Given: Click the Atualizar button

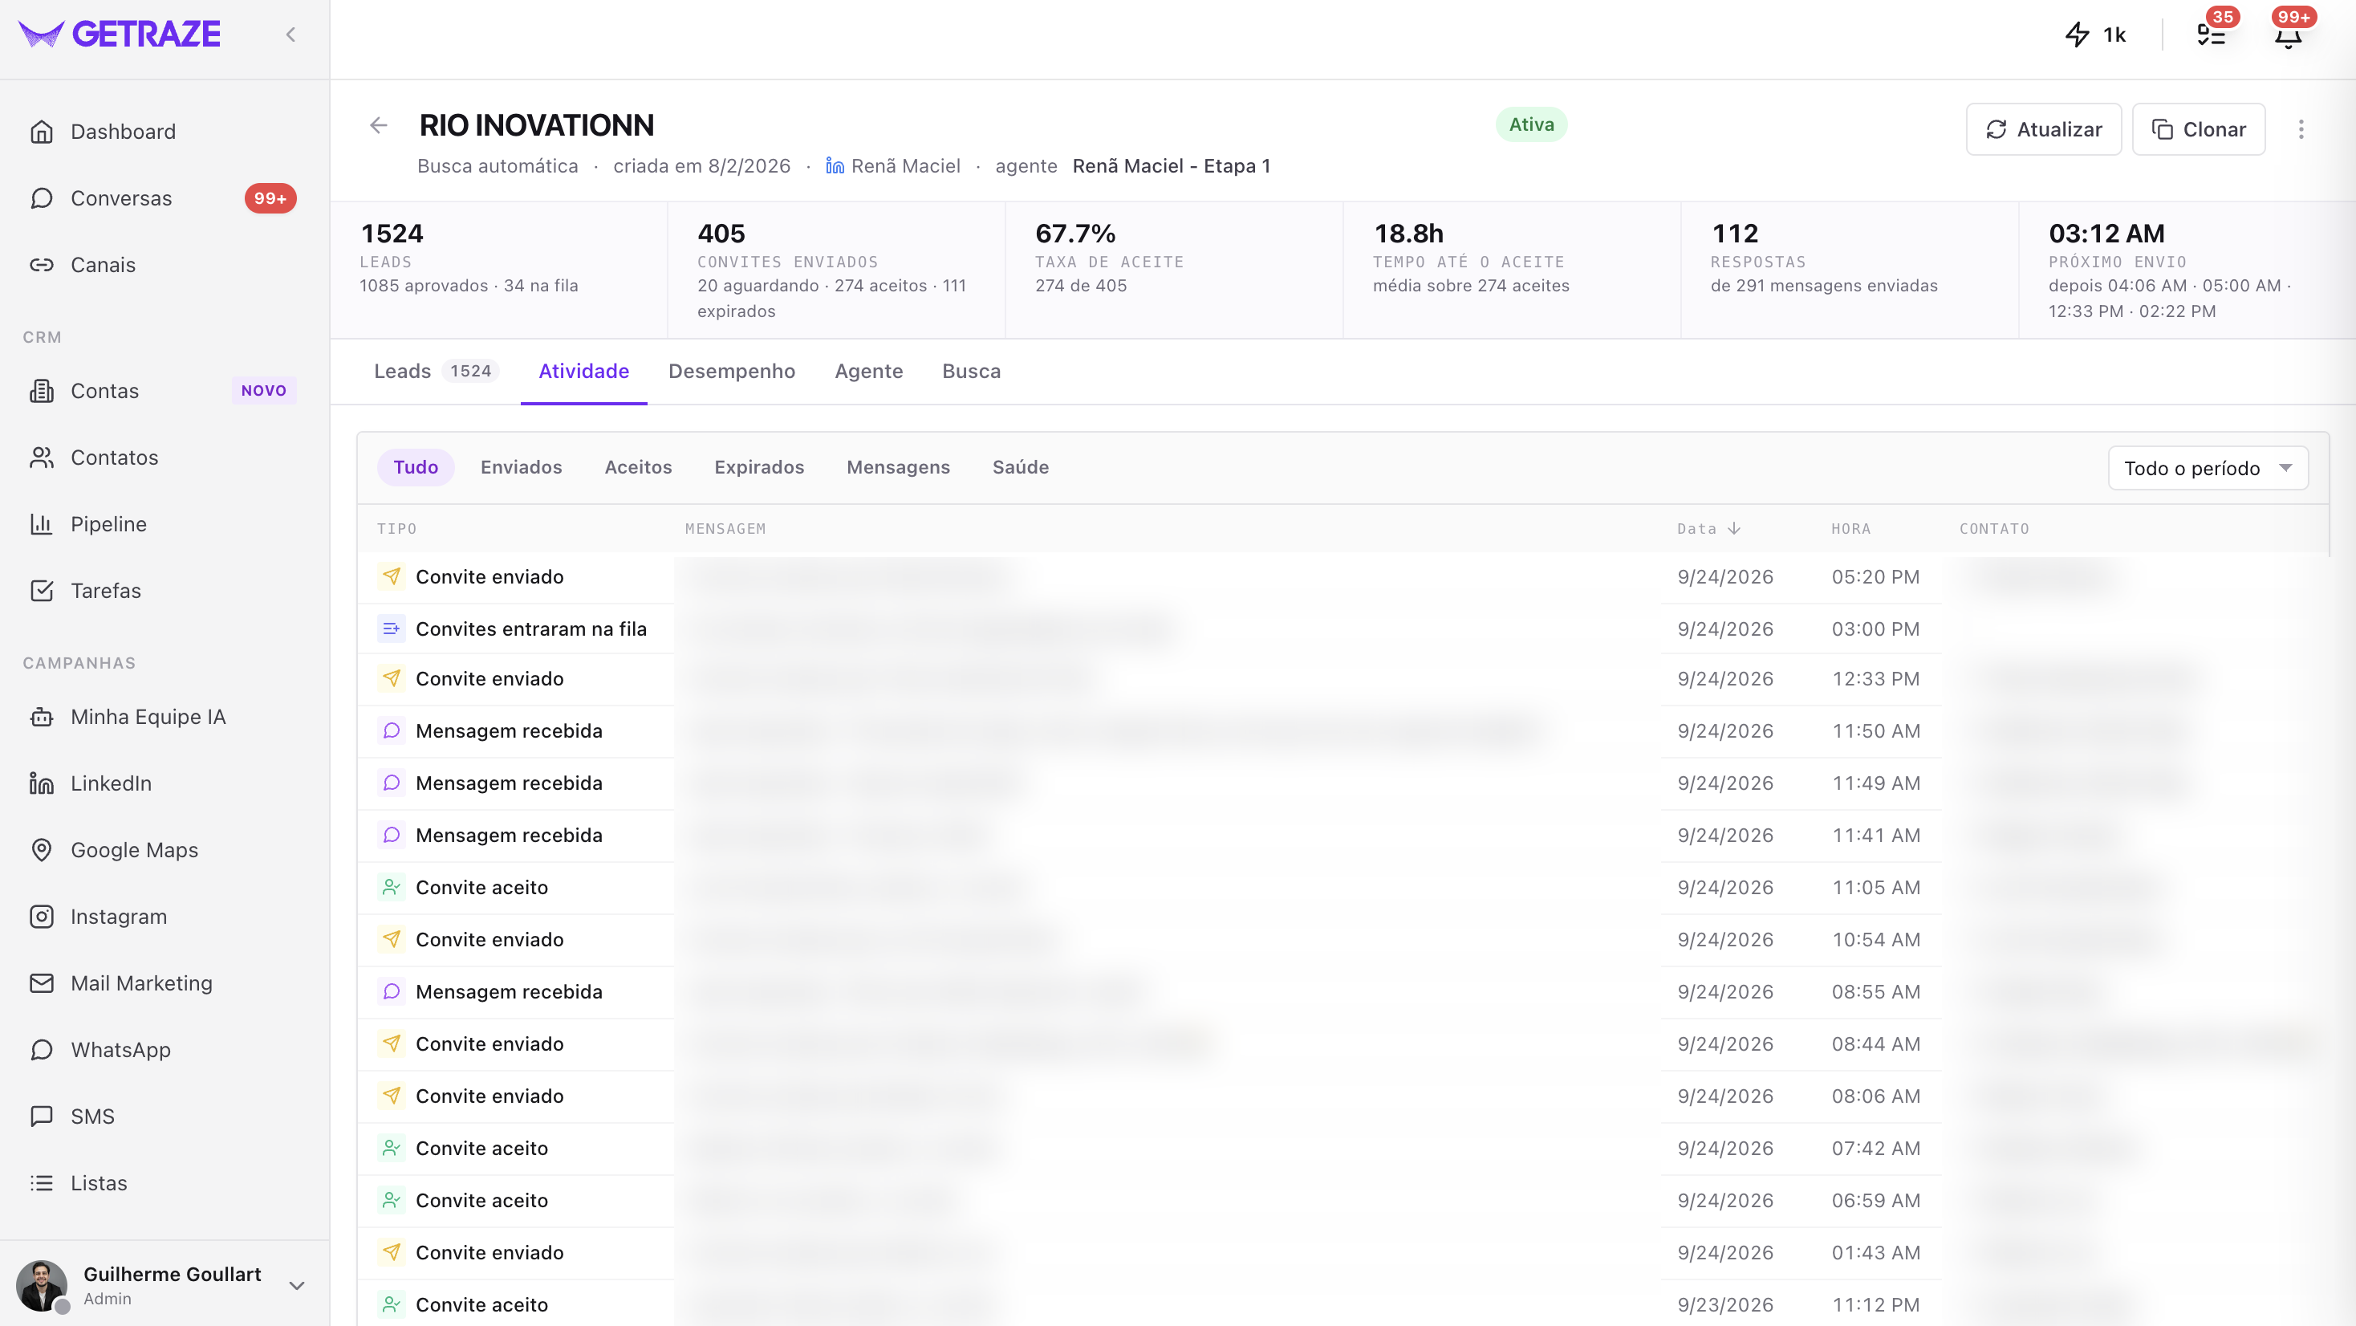Looking at the screenshot, I should pyautogui.click(x=2043, y=130).
